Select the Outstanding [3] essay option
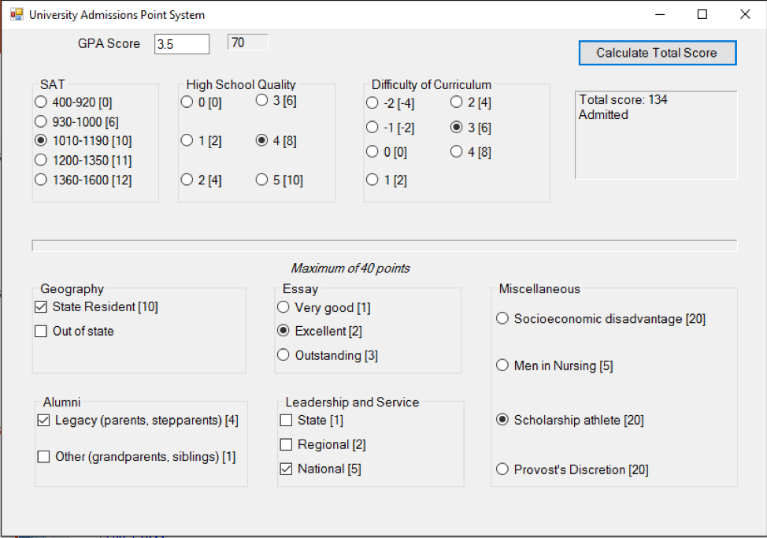The image size is (767, 538). pyautogui.click(x=283, y=355)
